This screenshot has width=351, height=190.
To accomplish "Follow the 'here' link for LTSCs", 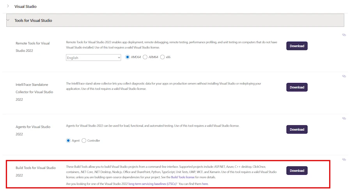I will tap(205, 184).
